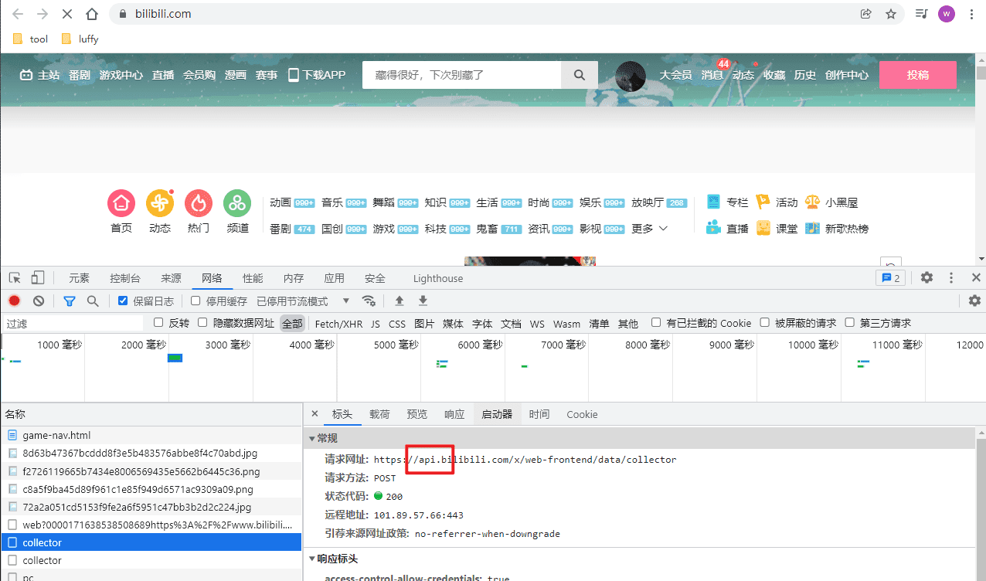The image size is (986, 581).
Task: Open the Network panel settings gear
Action: (x=975, y=301)
